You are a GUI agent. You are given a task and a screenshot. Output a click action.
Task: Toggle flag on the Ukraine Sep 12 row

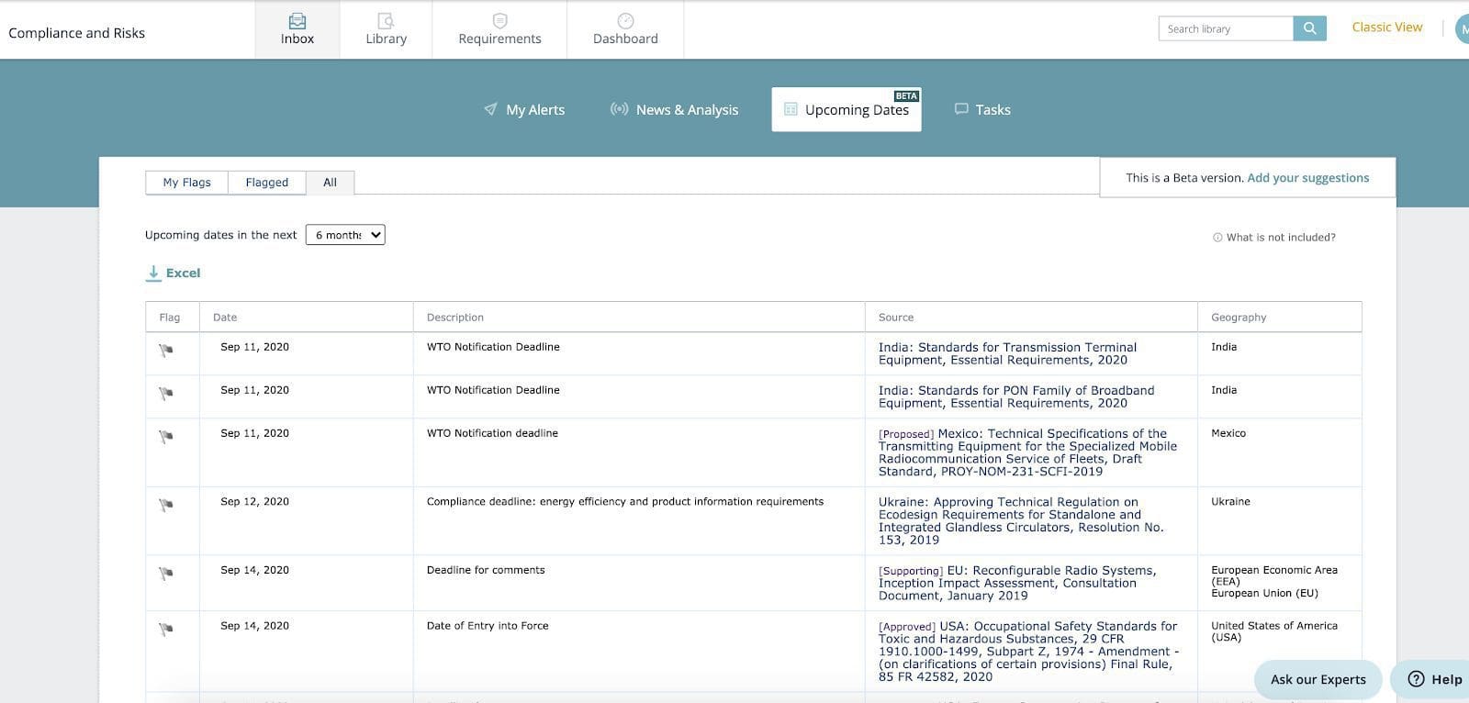point(166,505)
